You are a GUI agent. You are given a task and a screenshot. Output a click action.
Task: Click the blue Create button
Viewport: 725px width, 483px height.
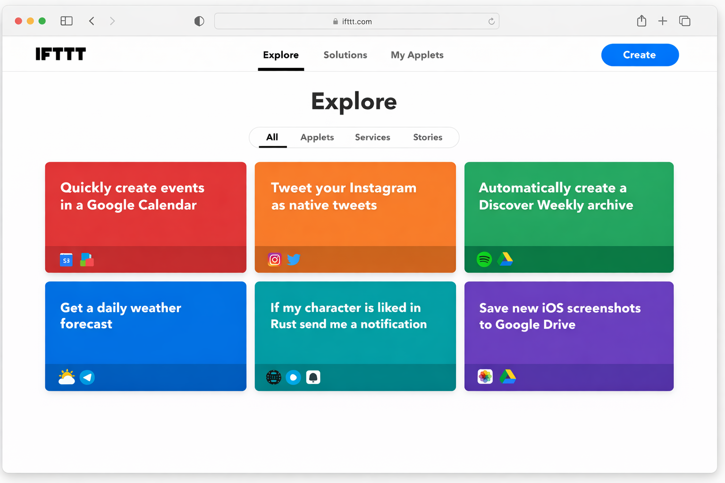640,55
